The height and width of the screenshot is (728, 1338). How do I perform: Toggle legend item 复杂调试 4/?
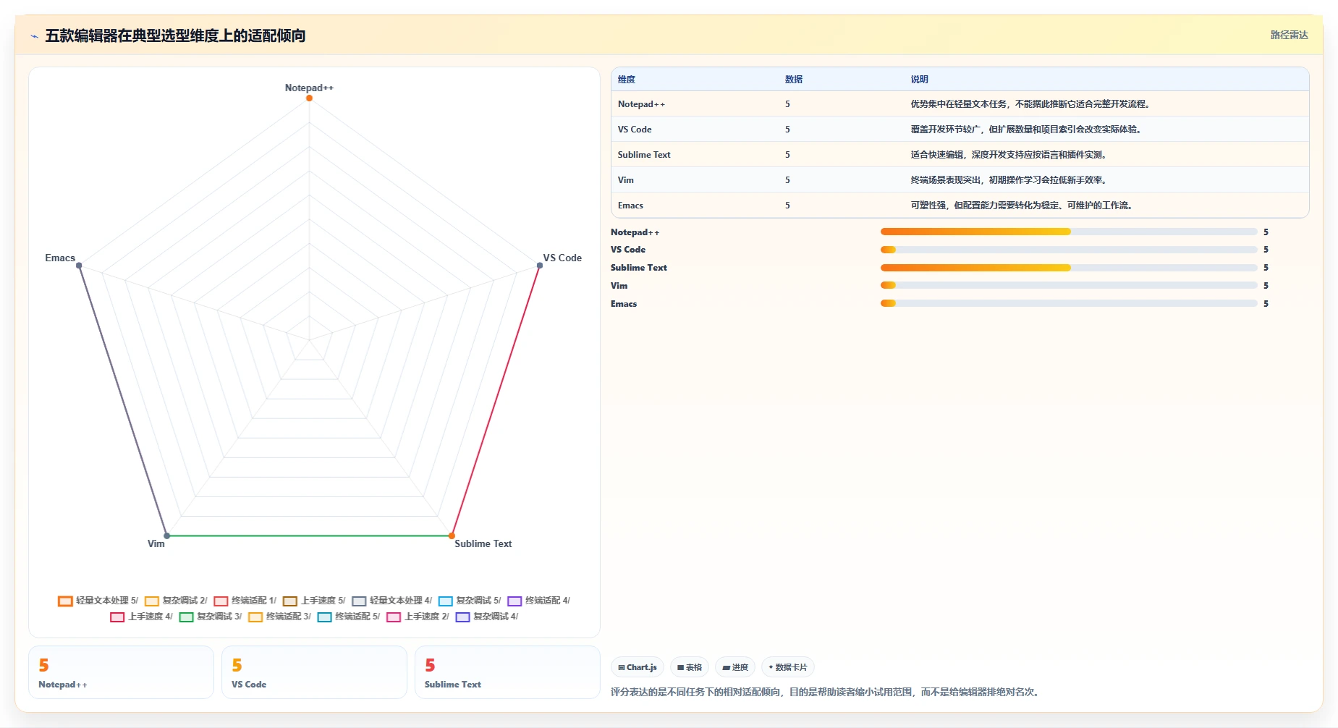coord(487,617)
